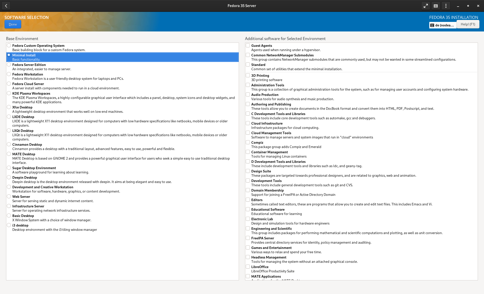Check Educational Software add-on
This screenshot has height=294, width=484.
248,209
